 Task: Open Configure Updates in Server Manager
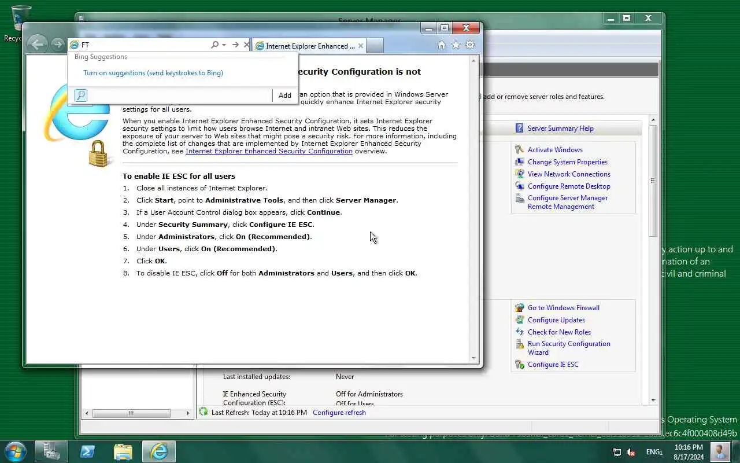556,320
